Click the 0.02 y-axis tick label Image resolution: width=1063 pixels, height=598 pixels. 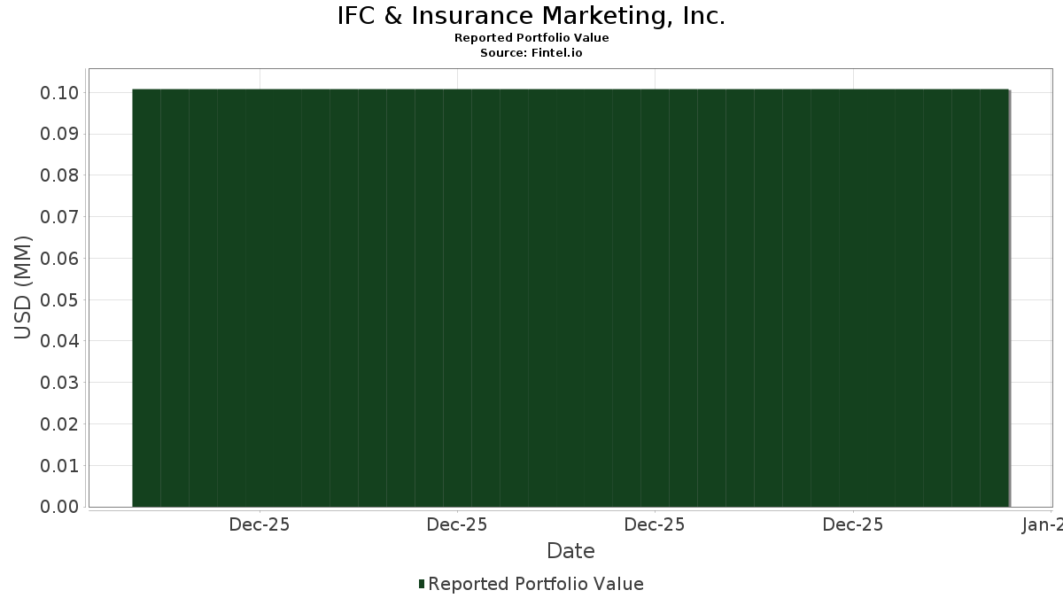pyautogui.click(x=59, y=424)
